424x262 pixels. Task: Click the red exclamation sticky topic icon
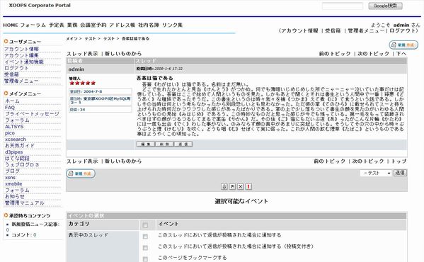(248, 186)
